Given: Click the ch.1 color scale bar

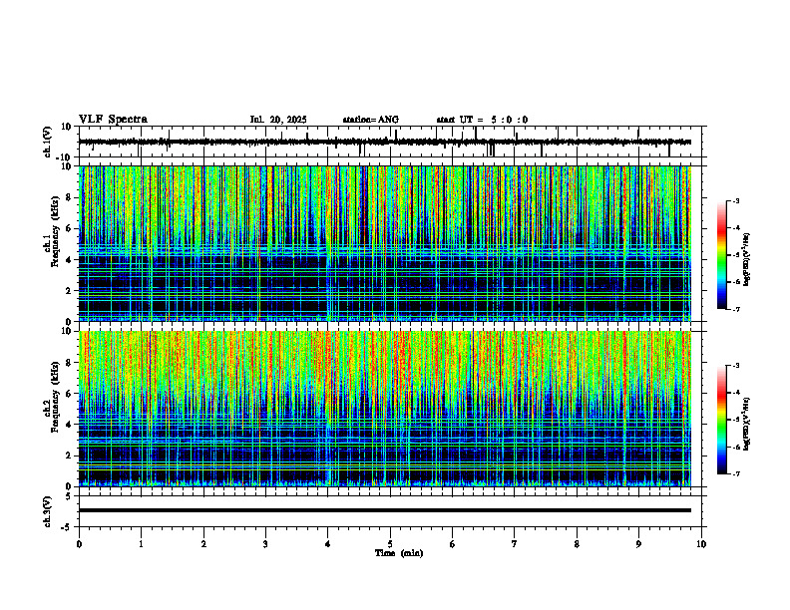Looking at the screenshot, I should point(722,255).
